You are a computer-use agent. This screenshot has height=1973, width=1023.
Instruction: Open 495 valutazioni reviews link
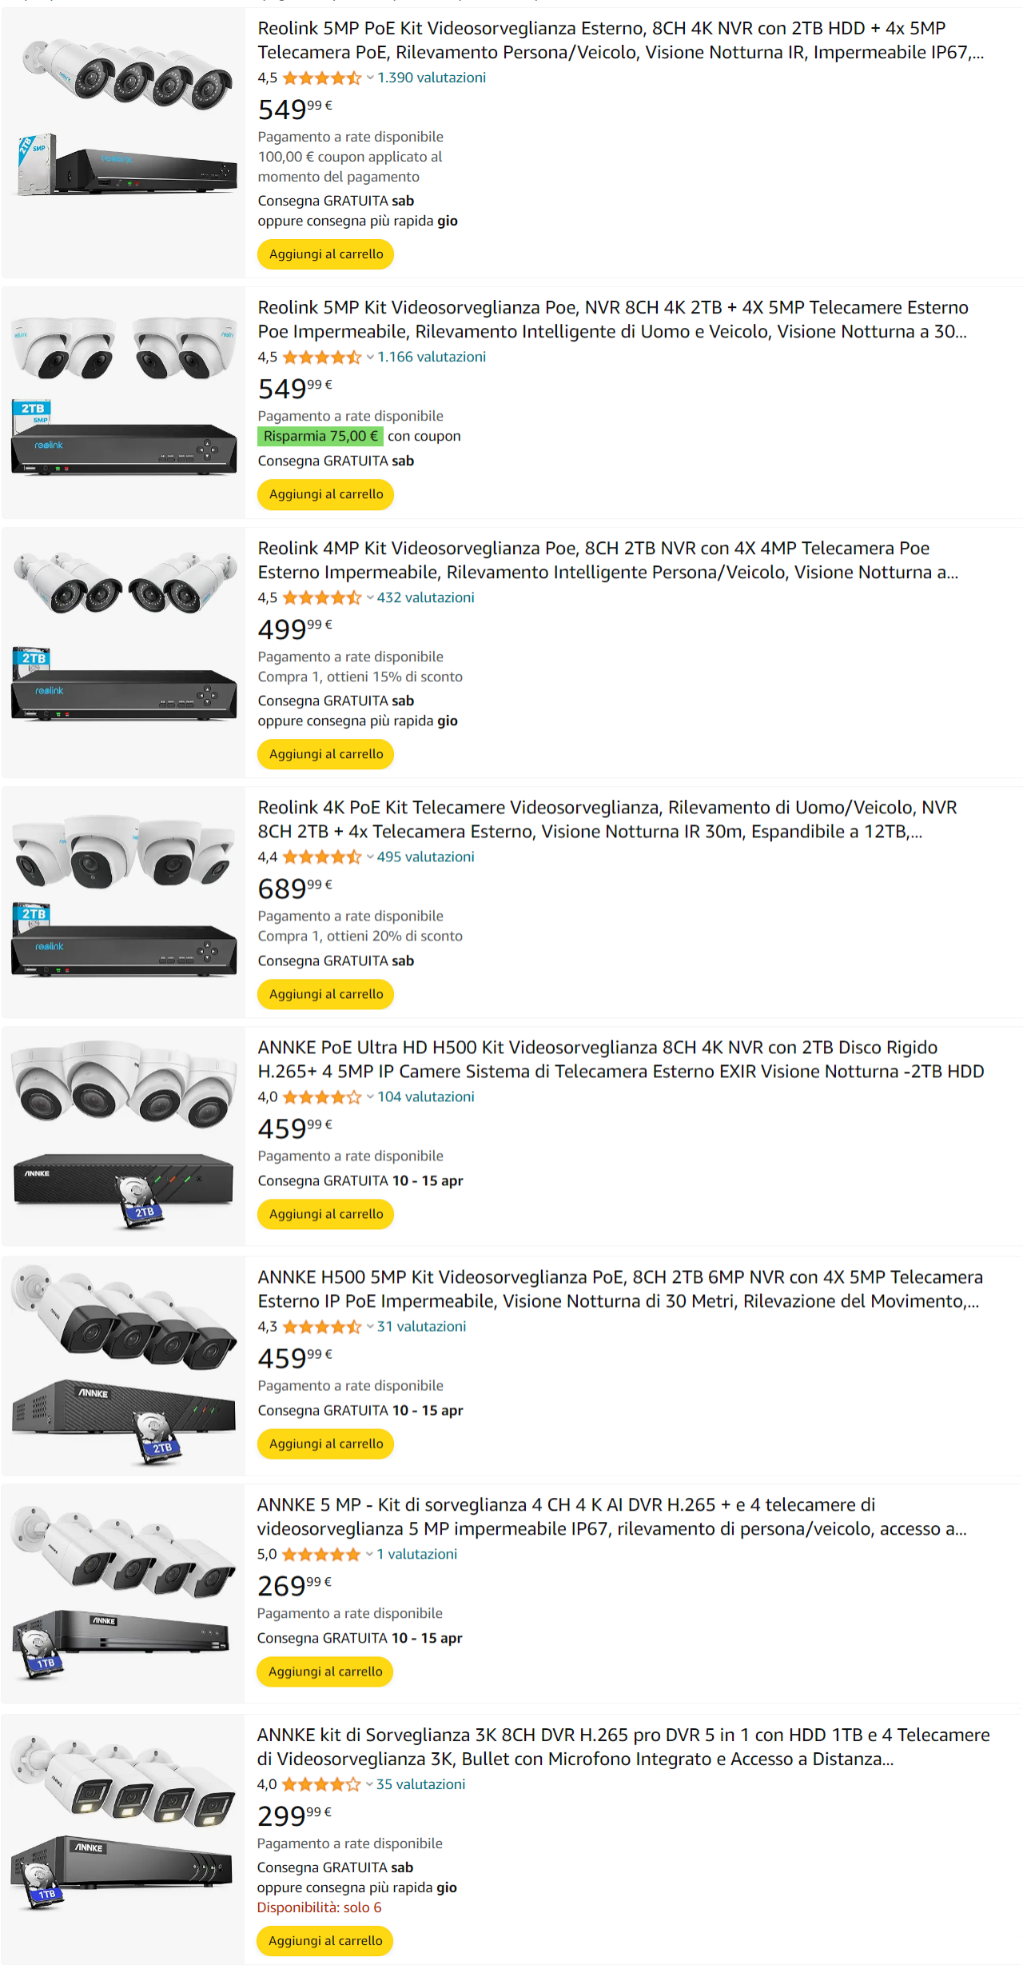coord(426,857)
